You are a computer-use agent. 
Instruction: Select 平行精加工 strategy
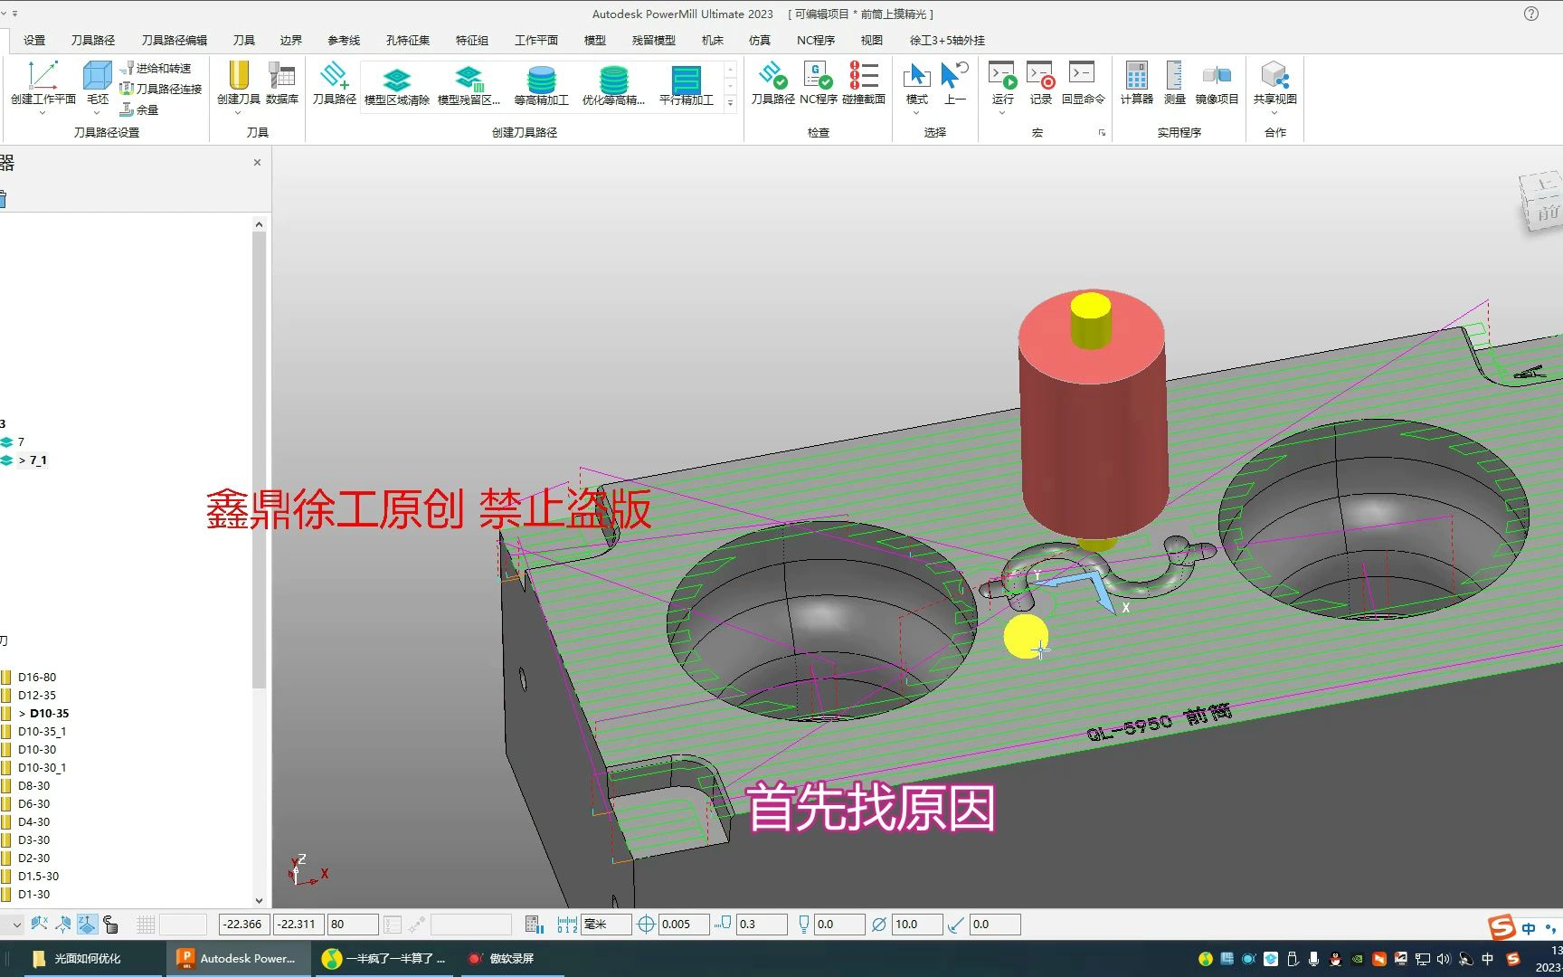point(686,87)
